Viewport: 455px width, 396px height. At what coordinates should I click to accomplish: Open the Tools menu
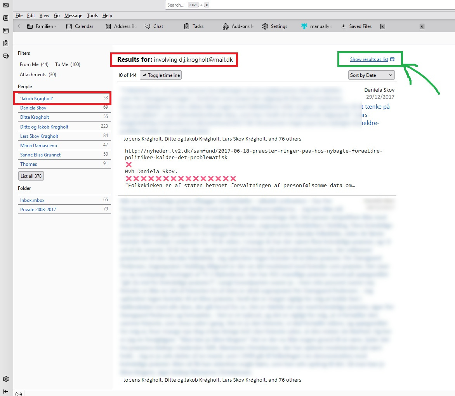pyautogui.click(x=92, y=16)
